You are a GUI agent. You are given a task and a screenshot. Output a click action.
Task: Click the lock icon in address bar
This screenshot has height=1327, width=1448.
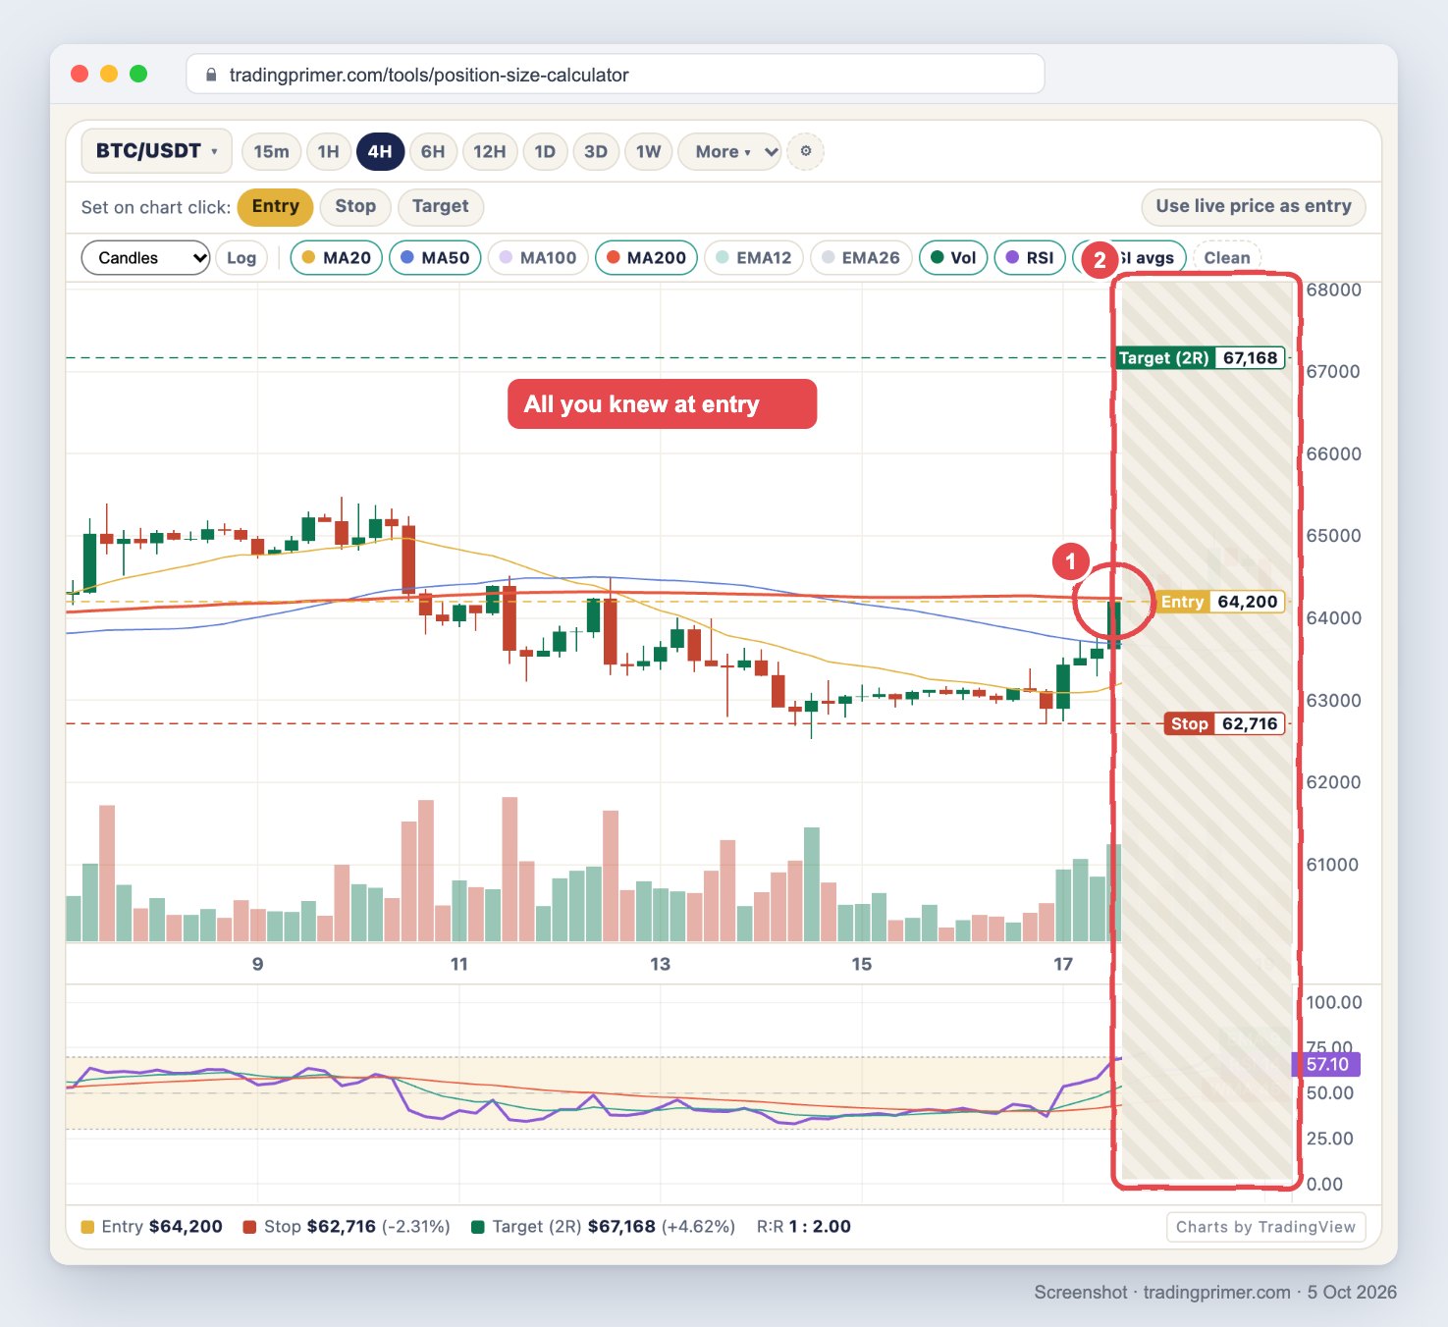click(x=211, y=75)
